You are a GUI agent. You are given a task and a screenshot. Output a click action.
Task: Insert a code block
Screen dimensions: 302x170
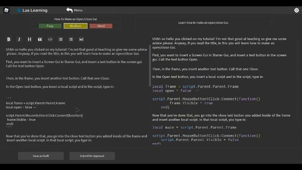click(50, 39)
